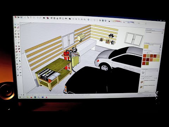The height and width of the screenshot is (127, 169).
Task: Toggle the Show/Hide Shadows button
Action: pyautogui.click(x=109, y=21)
